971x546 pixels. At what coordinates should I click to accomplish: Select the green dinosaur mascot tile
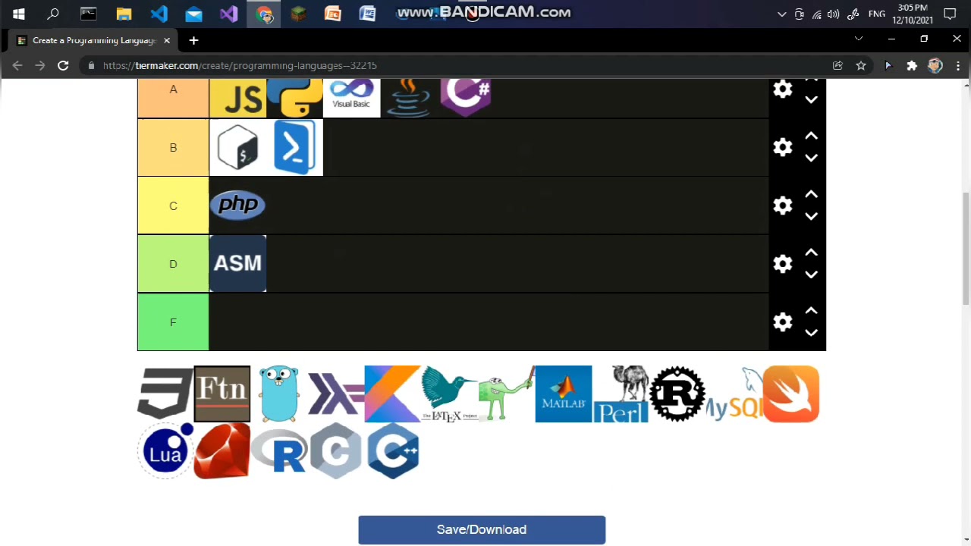tap(507, 394)
